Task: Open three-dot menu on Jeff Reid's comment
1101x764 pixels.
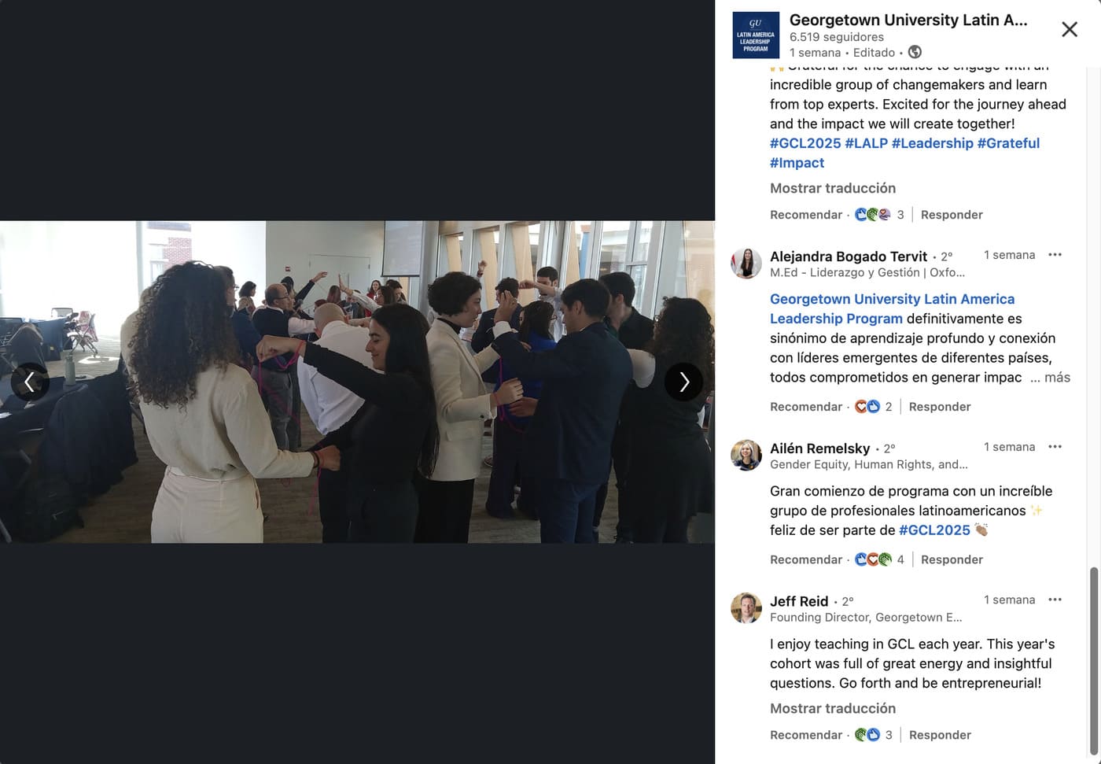Action: (1055, 599)
